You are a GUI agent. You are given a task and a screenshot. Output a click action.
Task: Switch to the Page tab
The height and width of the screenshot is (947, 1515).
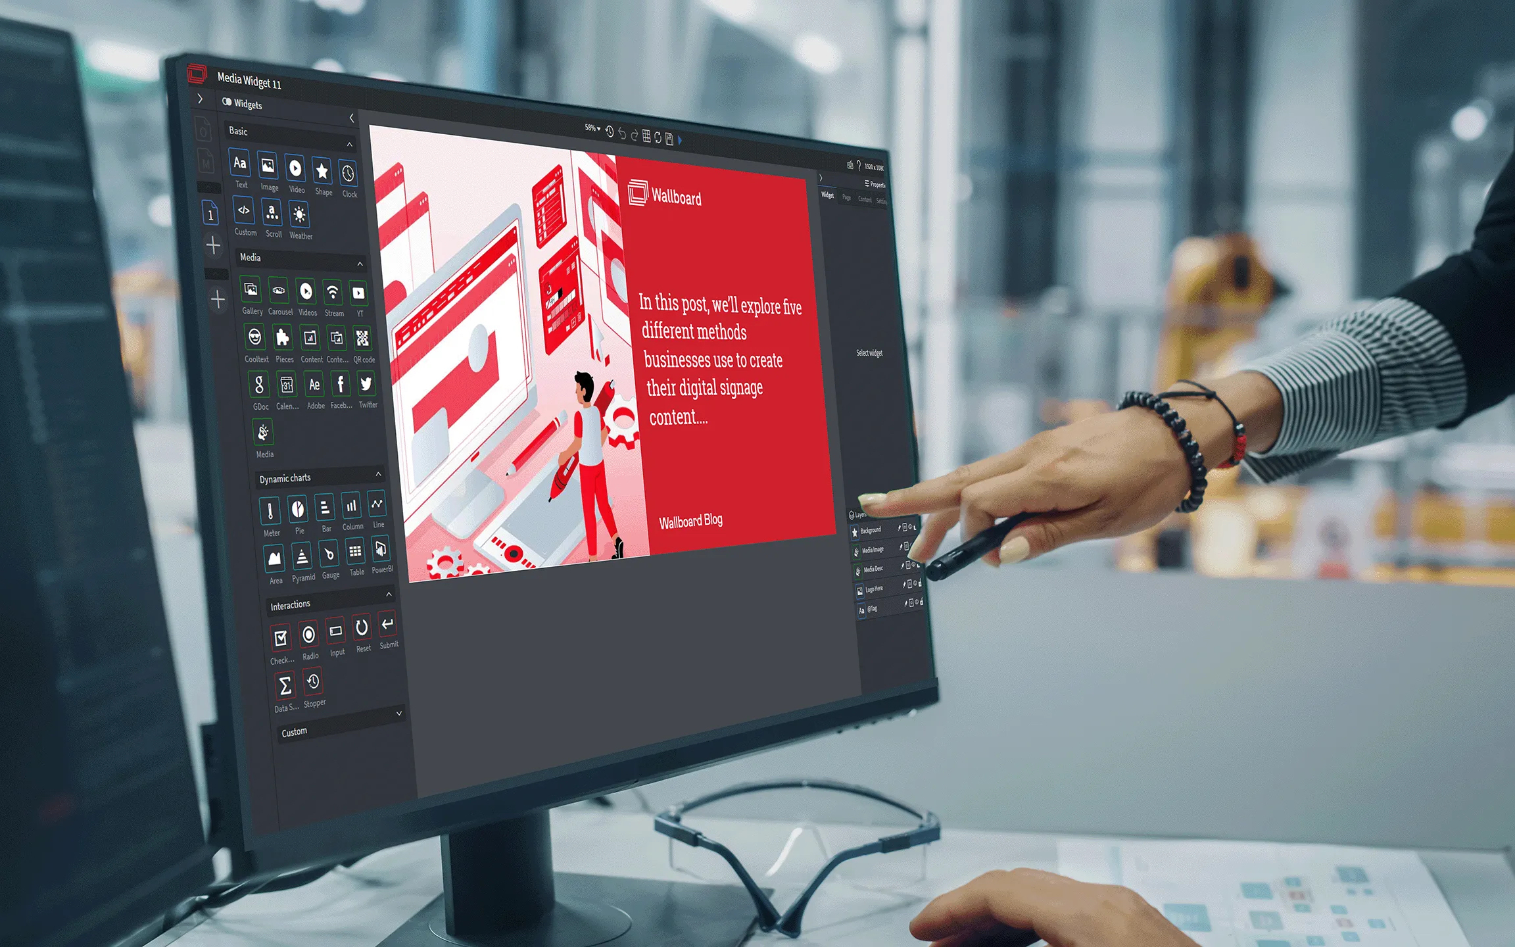847,198
